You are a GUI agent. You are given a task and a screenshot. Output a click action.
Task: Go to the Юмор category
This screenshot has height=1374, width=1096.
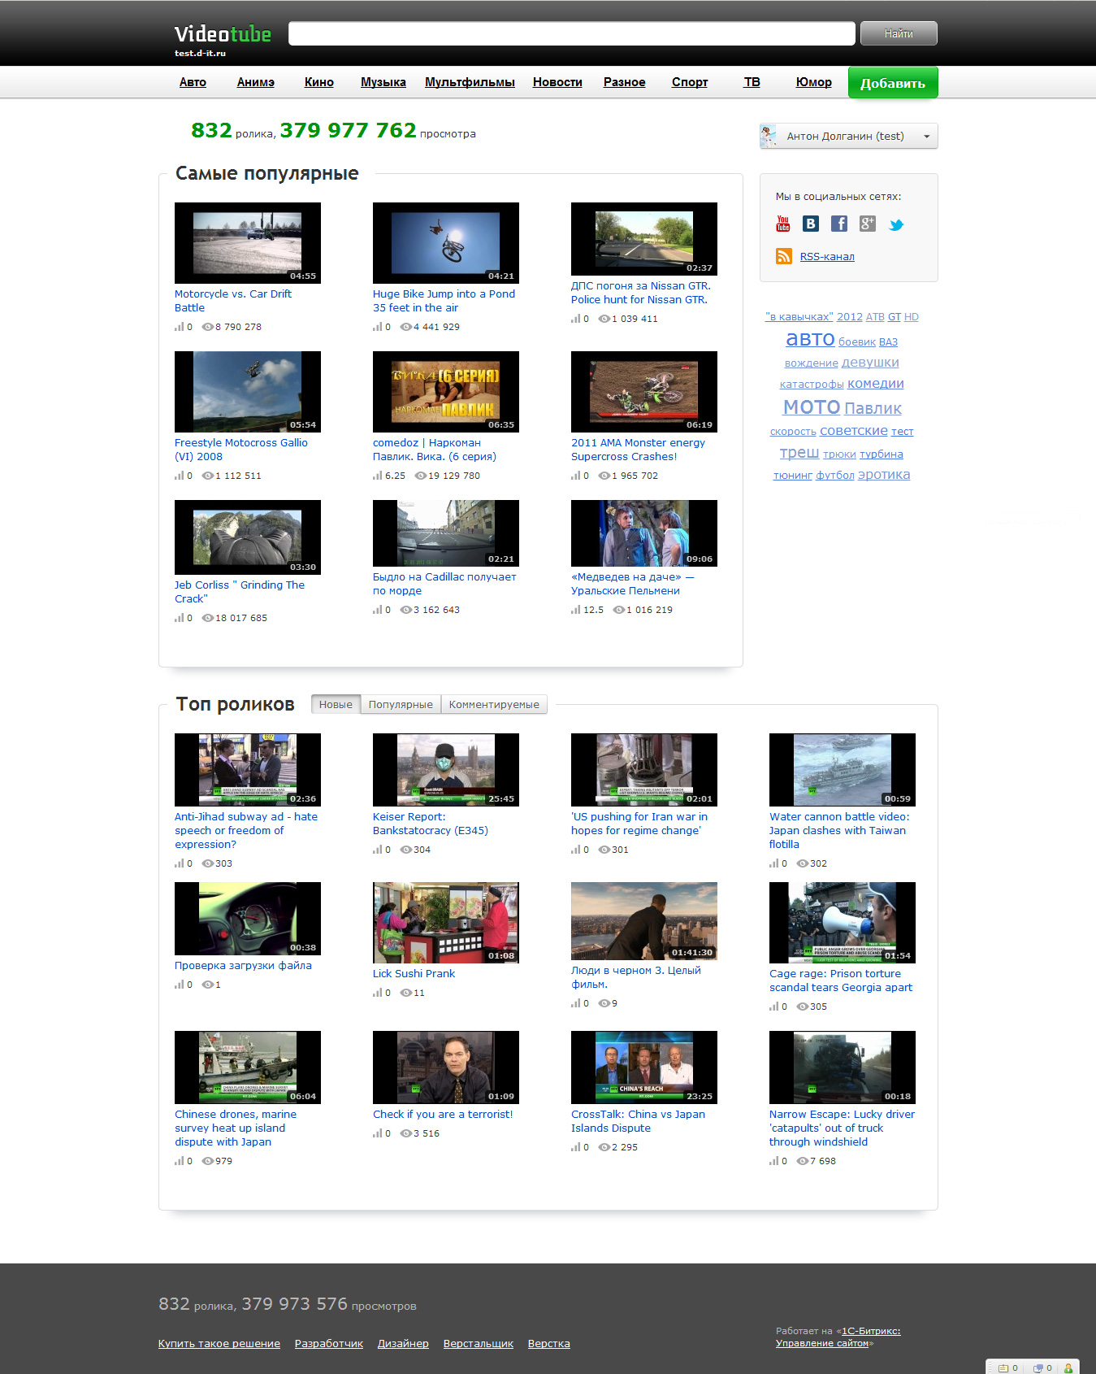pos(813,82)
